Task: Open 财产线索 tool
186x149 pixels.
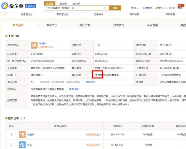Action: tap(134, 14)
